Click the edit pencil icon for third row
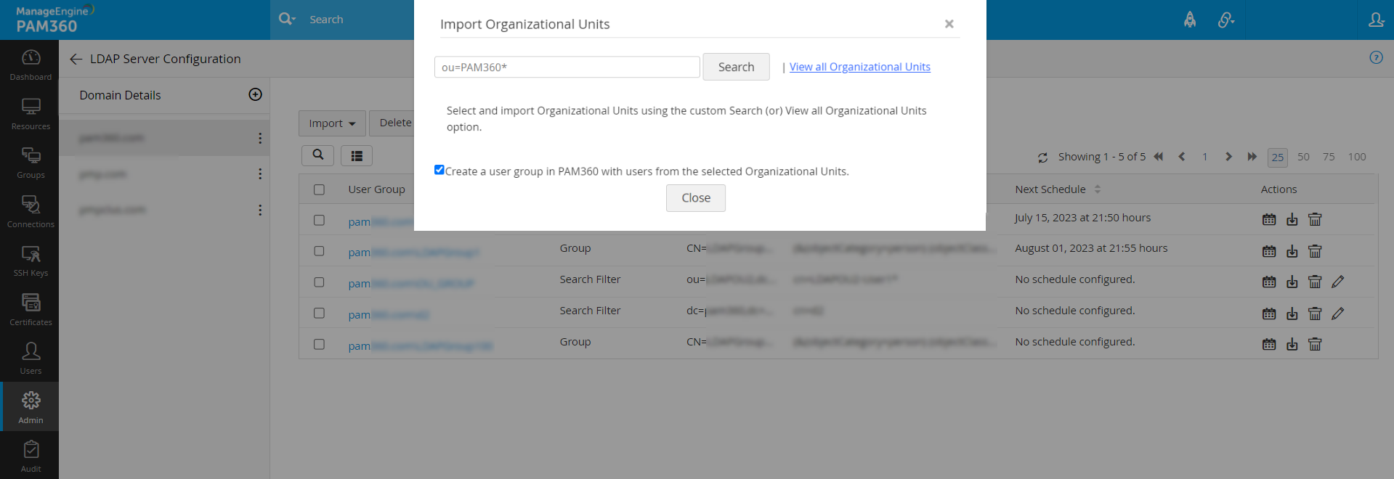 [1337, 282]
